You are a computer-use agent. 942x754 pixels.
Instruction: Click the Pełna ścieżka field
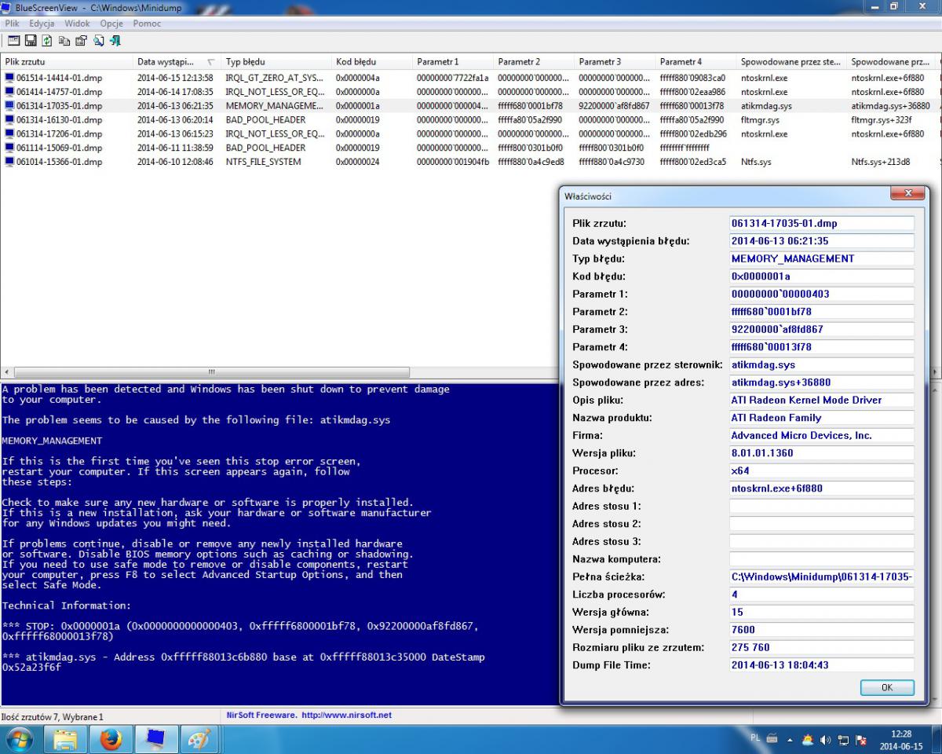coord(822,576)
